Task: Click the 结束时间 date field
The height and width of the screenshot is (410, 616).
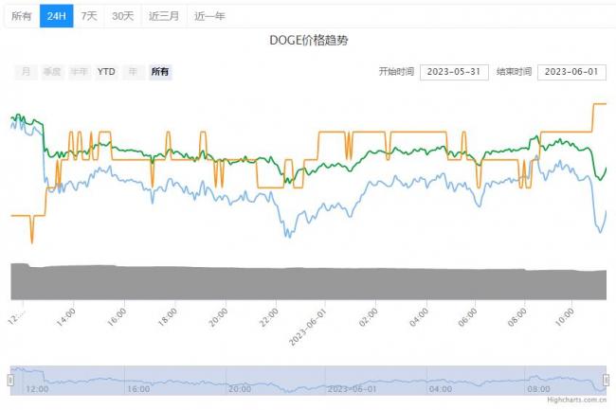Action: 571,72
